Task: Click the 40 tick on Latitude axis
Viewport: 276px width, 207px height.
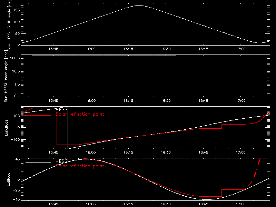Action: (18, 159)
